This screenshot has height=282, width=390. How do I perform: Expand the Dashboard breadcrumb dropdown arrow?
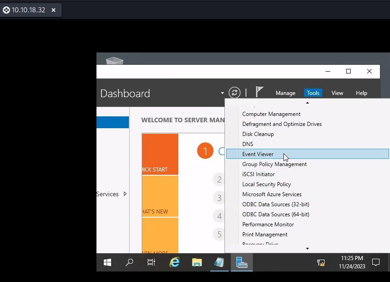pyautogui.click(x=222, y=93)
